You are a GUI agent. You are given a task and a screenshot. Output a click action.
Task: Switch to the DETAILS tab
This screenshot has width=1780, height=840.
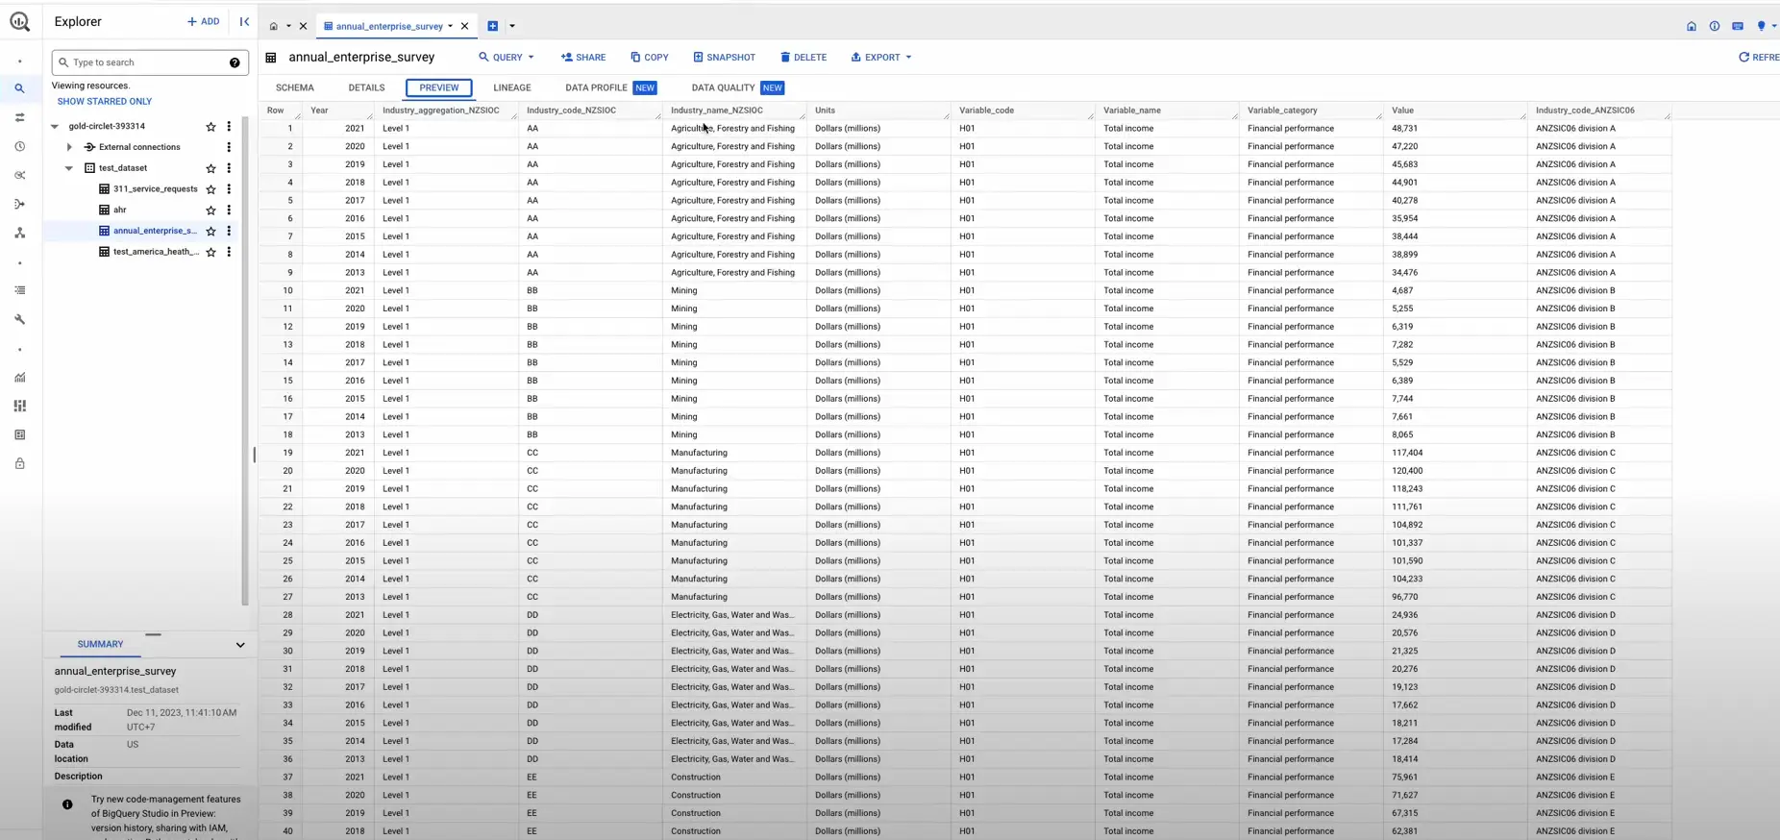[366, 87]
